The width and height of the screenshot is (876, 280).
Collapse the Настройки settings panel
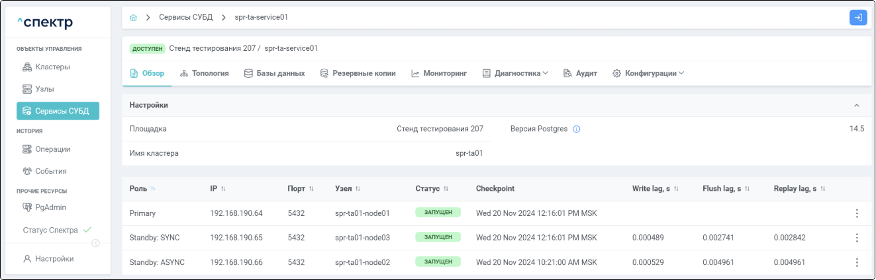click(x=856, y=106)
